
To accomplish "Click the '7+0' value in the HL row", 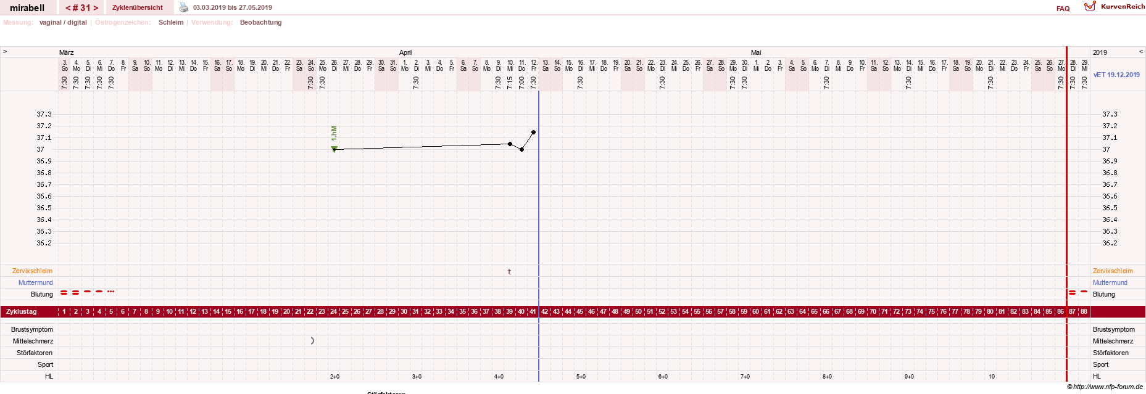I will [x=745, y=376].
